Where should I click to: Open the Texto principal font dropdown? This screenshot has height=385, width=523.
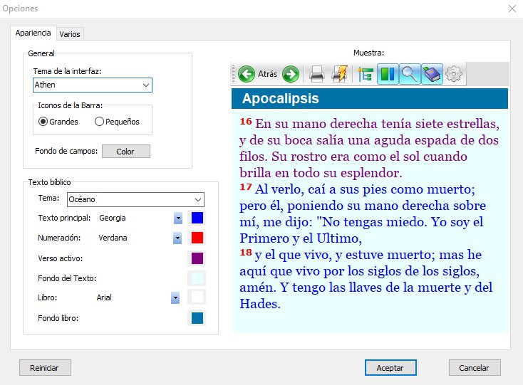177,218
